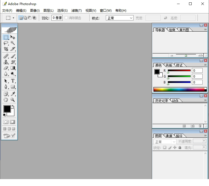Viewport: 209px width, 186px height.
Task: Select the Rectangular Marquee tool in toolbox
Action: 6,37
